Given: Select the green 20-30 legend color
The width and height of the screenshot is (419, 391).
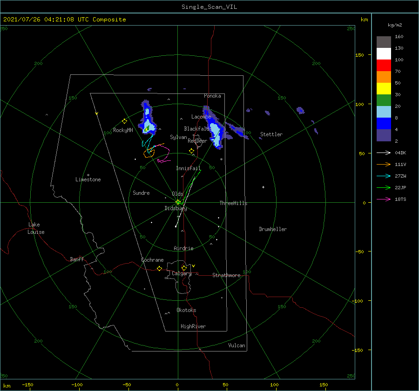Looking at the screenshot, I should click(384, 100).
